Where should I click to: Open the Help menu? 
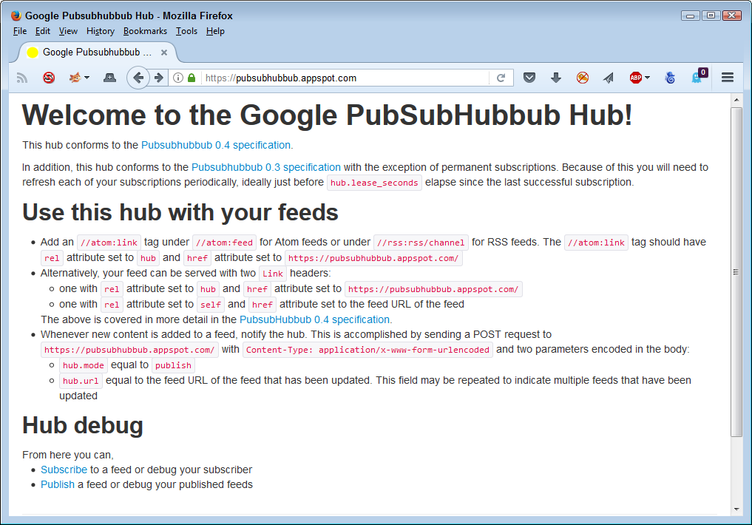pos(215,31)
